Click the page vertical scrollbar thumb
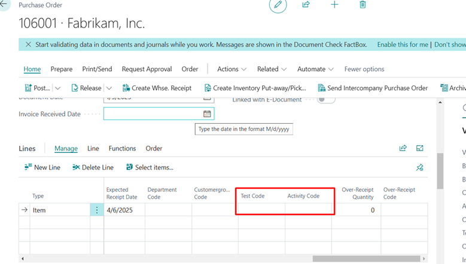Viewport: 466px width, 264px height. 440,171
